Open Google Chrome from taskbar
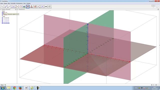This screenshot has width=160, height=90. 14,88
